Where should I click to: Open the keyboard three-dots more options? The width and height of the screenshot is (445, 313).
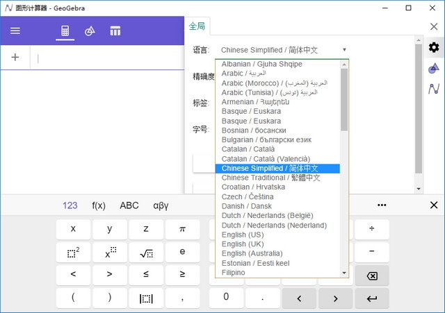[x=382, y=205]
